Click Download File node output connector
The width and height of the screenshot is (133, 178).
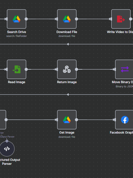[x=76, y=19]
